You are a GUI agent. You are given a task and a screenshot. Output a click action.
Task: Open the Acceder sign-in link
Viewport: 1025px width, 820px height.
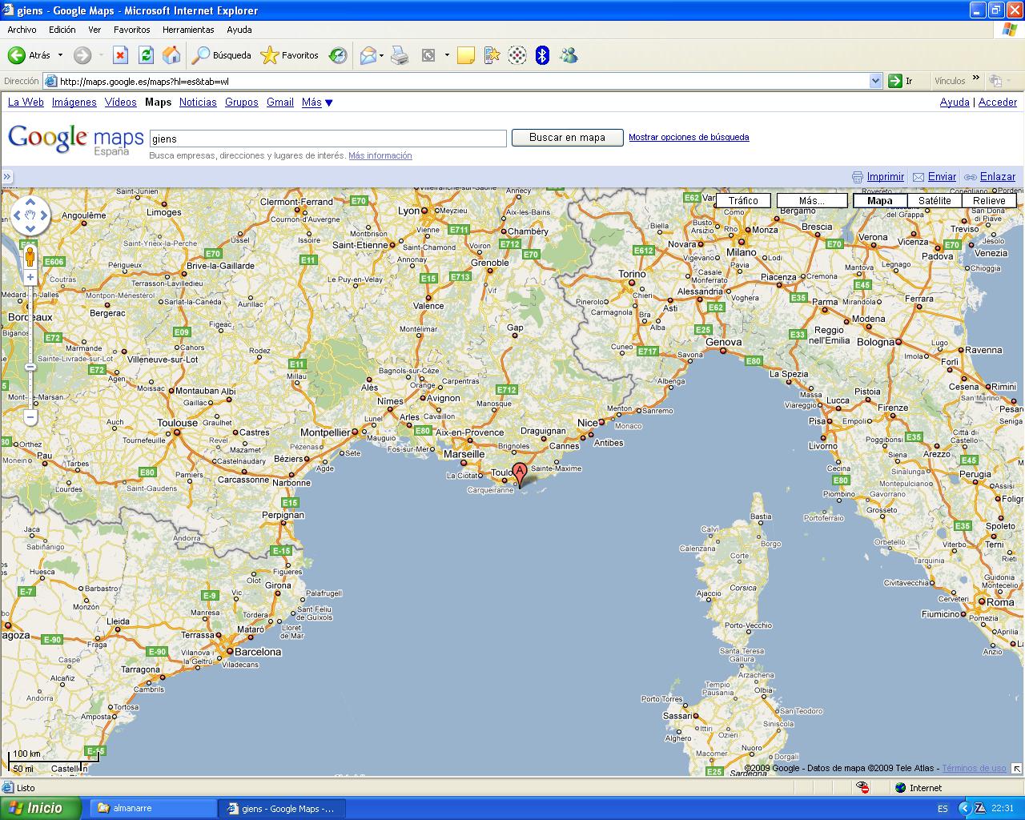point(998,102)
